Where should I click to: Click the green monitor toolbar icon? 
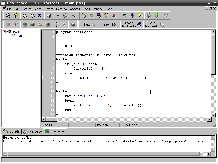[x=25, y=24]
